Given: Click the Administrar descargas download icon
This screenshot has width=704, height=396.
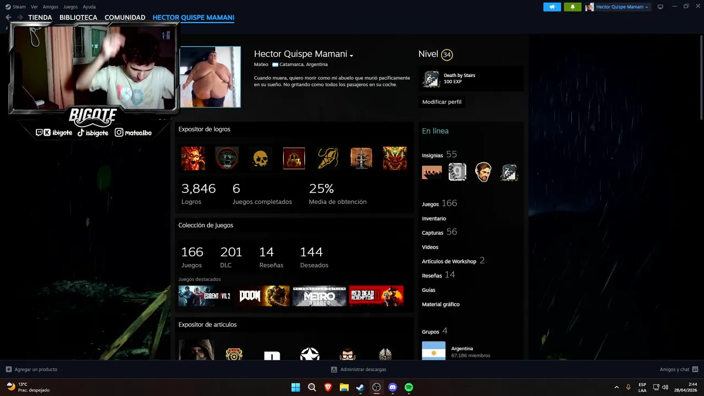Looking at the screenshot, I should 334,370.
